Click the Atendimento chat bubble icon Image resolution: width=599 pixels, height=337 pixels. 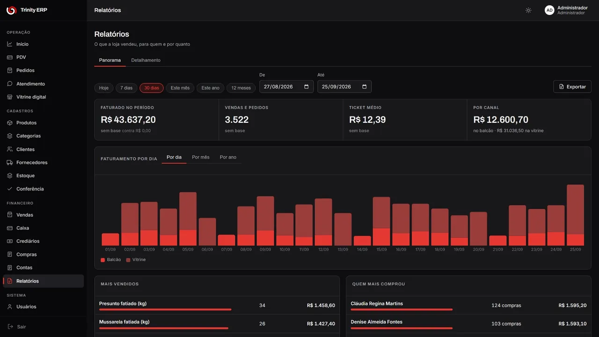pyautogui.click(x=10, y=84)
